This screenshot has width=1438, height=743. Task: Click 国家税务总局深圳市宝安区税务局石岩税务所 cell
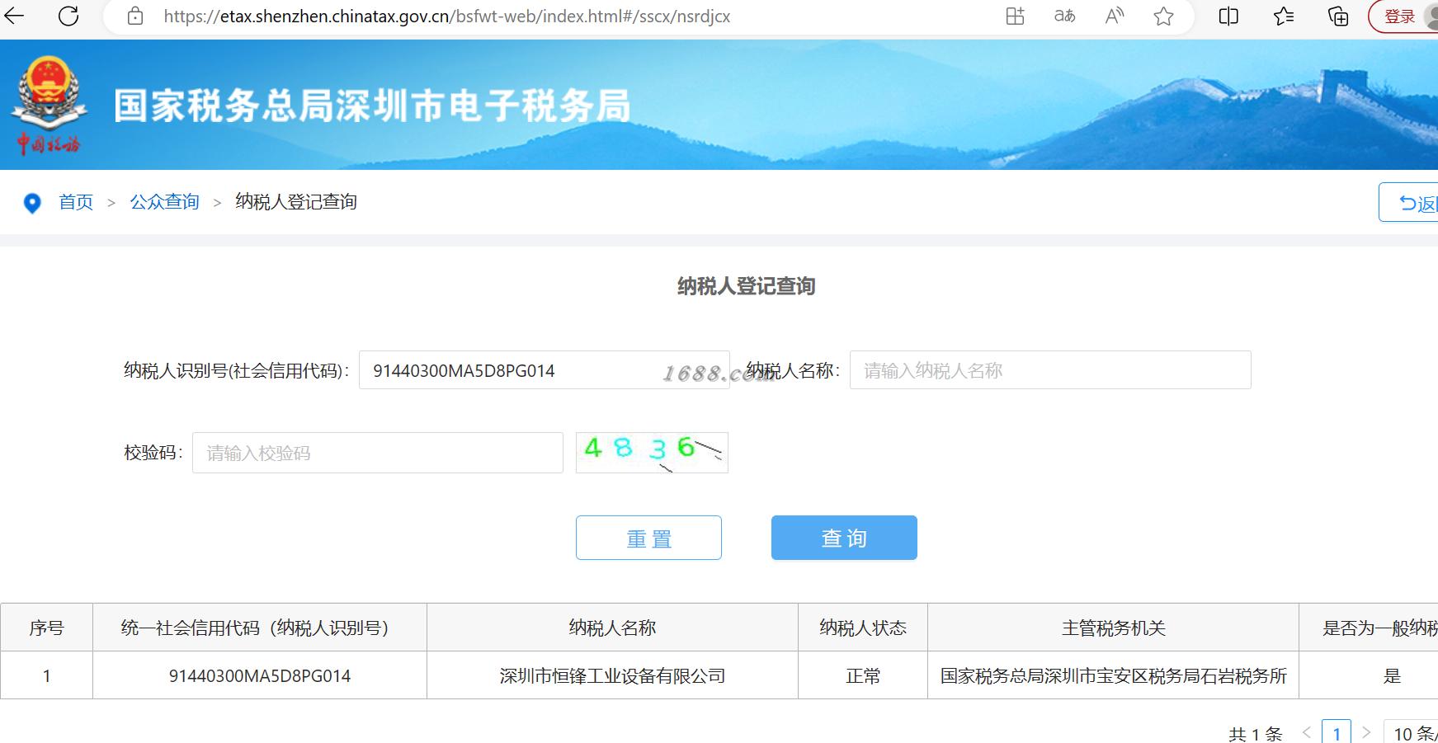pyautogui.click(x=1113, y=676)
